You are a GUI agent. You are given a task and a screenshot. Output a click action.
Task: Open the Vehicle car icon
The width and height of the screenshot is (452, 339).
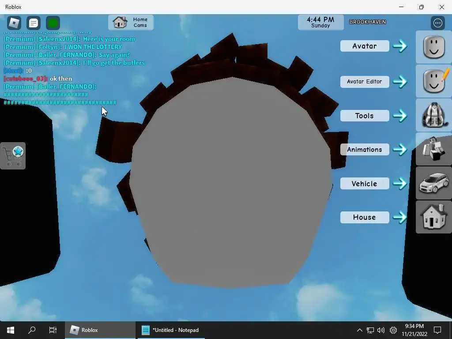(434, 183)
